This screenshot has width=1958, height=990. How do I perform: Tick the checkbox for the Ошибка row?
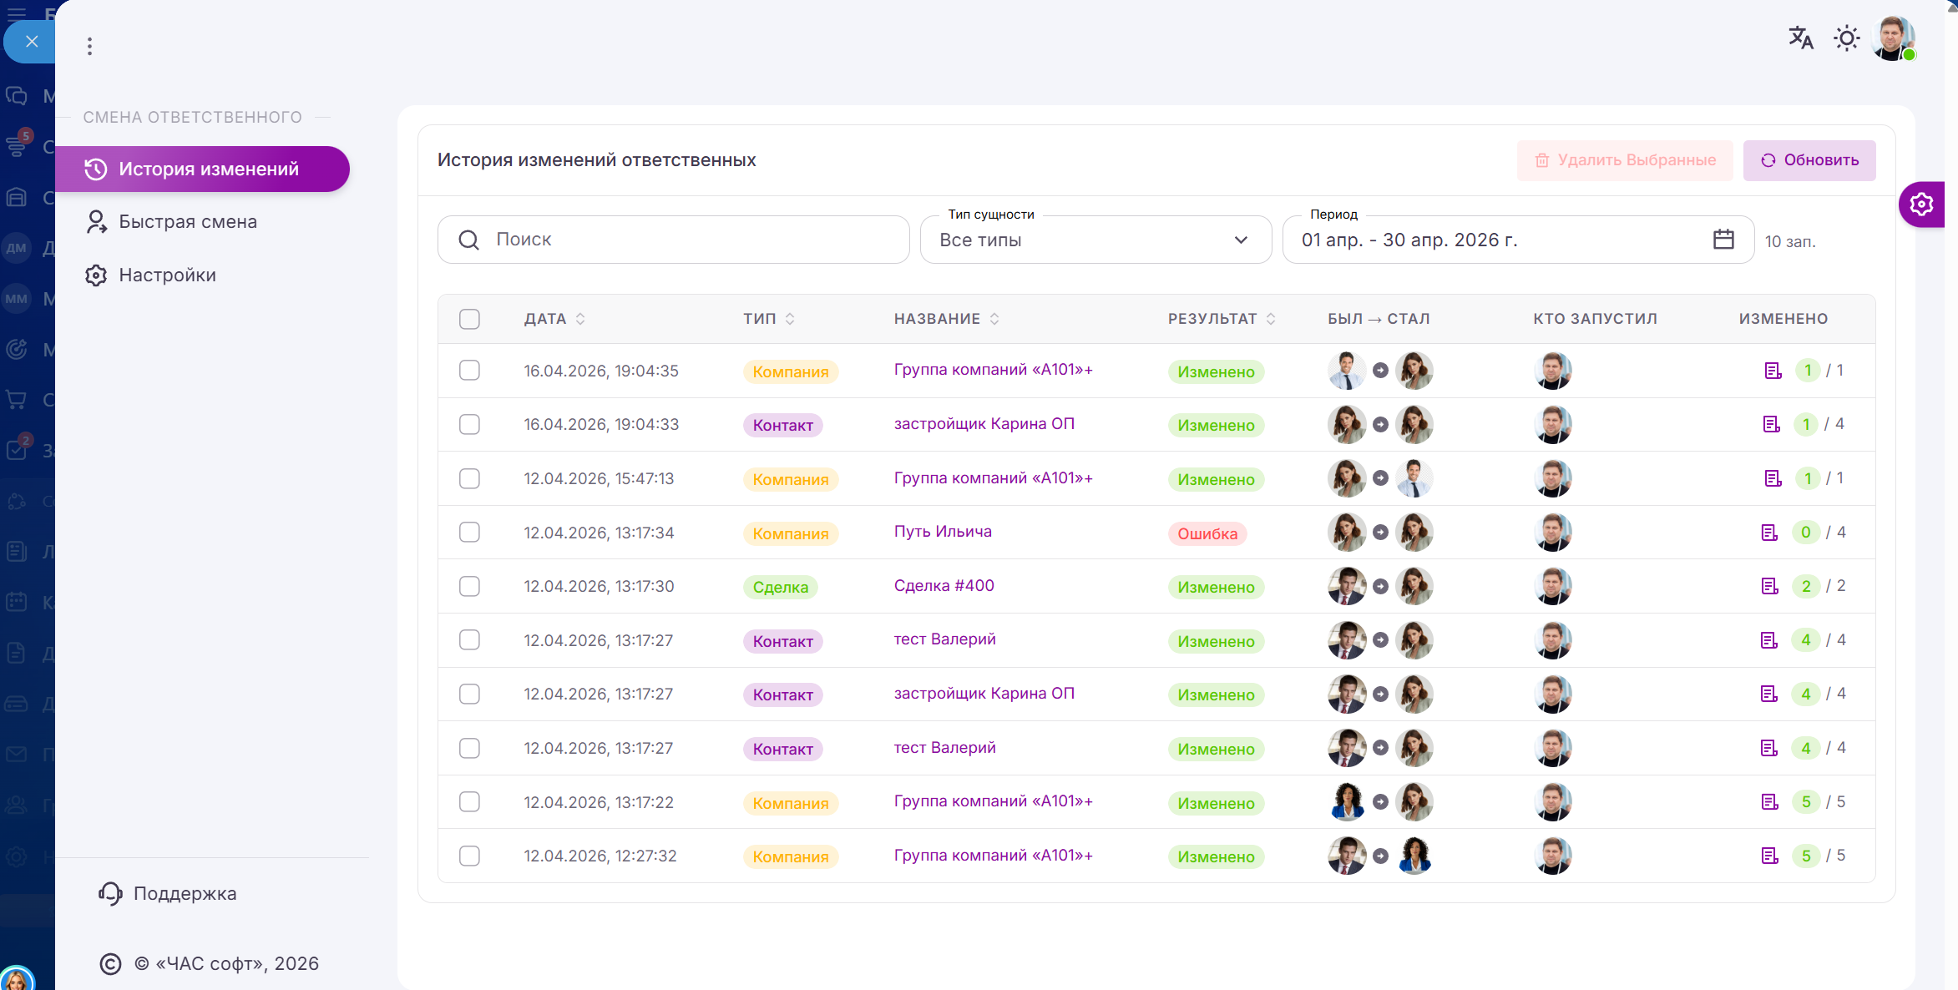[x=469, y=533]
